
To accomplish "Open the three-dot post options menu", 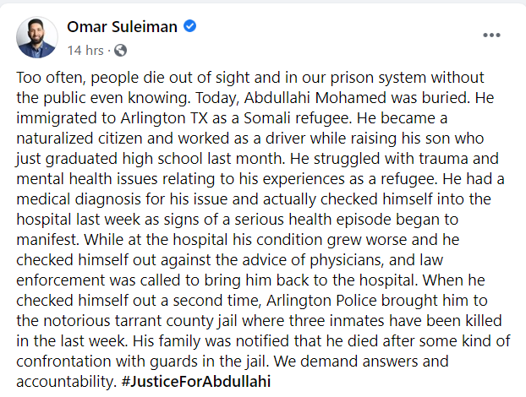I will point(491,35).
